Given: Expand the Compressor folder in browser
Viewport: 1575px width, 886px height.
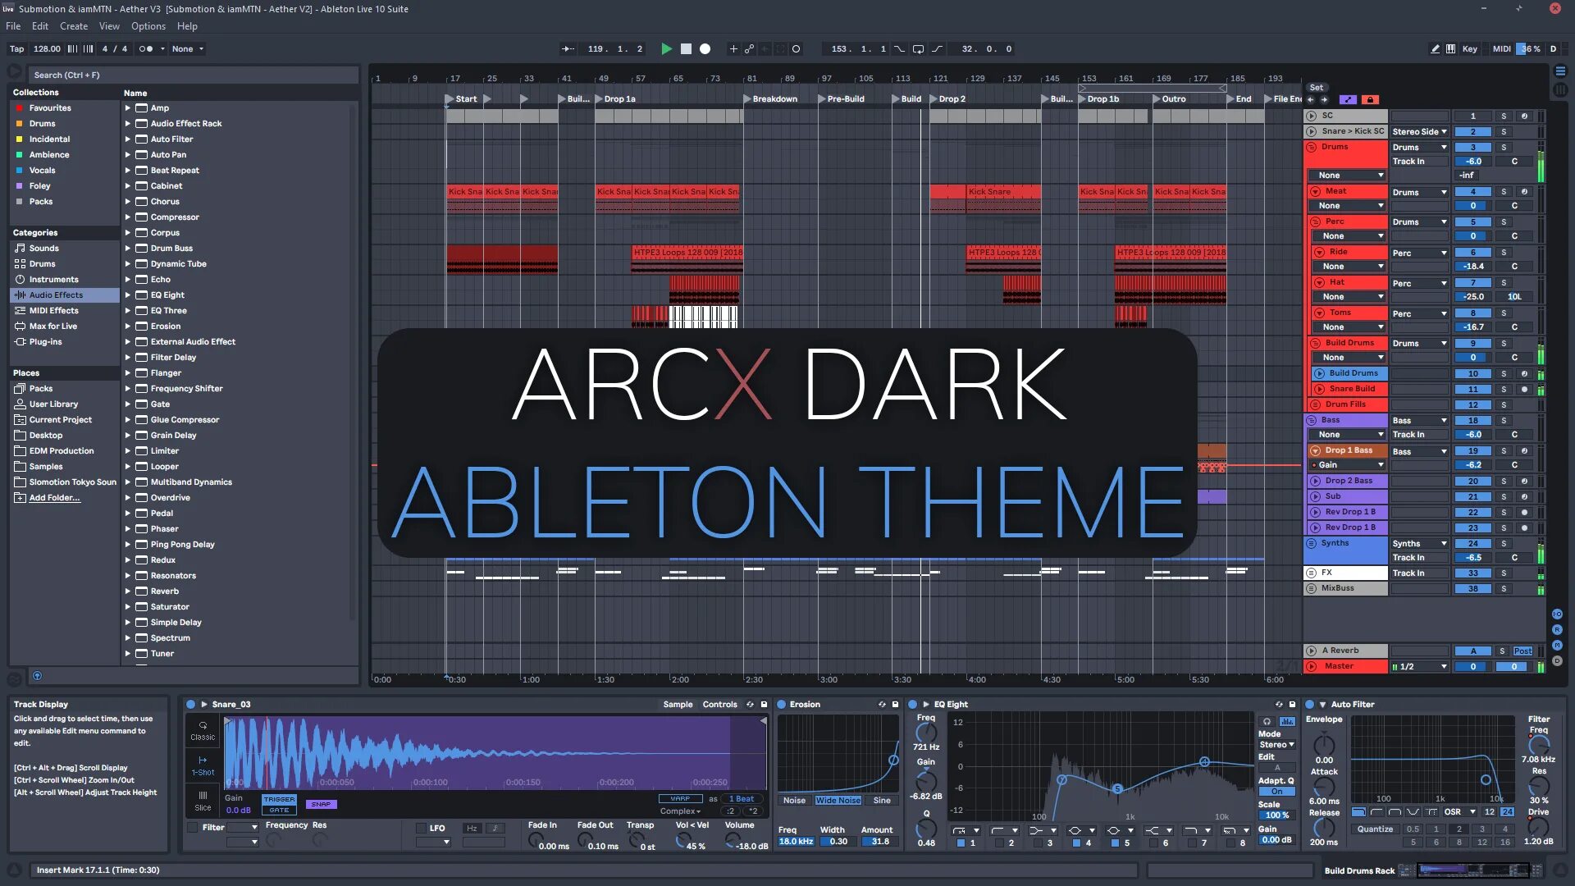Looking at the screenshot, I should pyautogui.click(x=128, y=217).
